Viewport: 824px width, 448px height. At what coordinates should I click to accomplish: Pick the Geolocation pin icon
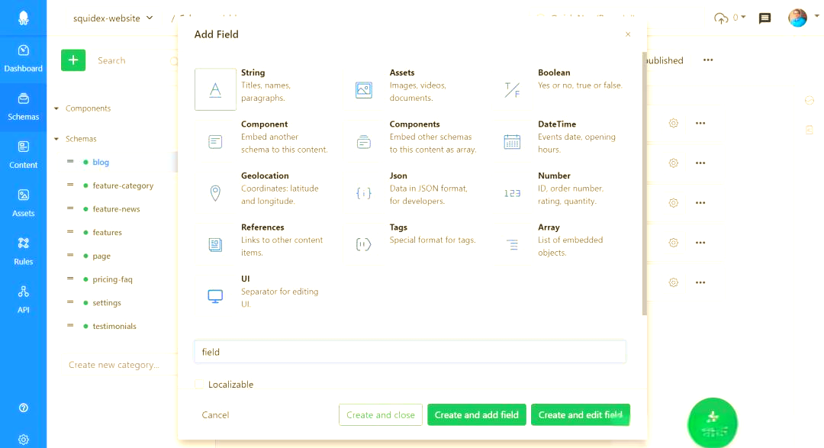click(215, 193)
